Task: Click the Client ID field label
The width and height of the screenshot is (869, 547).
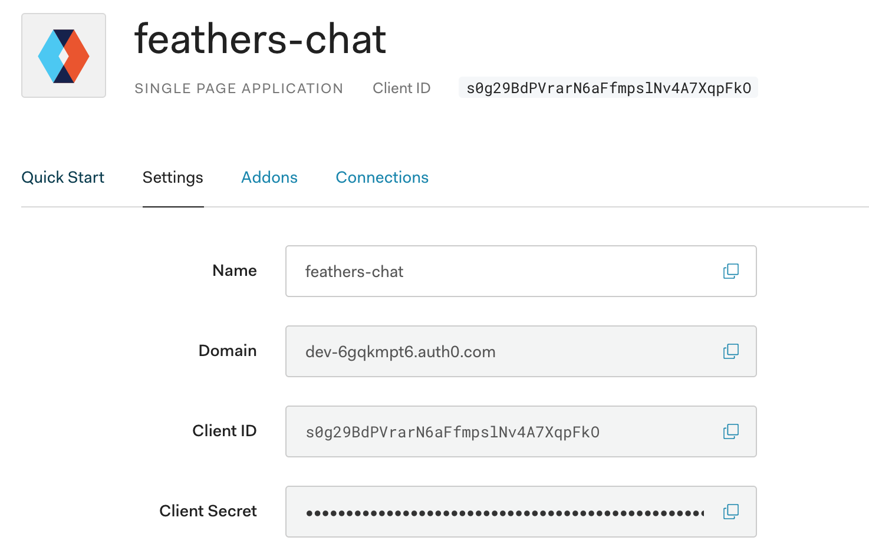Action: click(x=224, y=430)
